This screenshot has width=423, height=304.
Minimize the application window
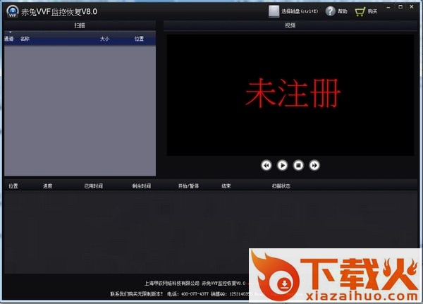[x=388, y=7]
